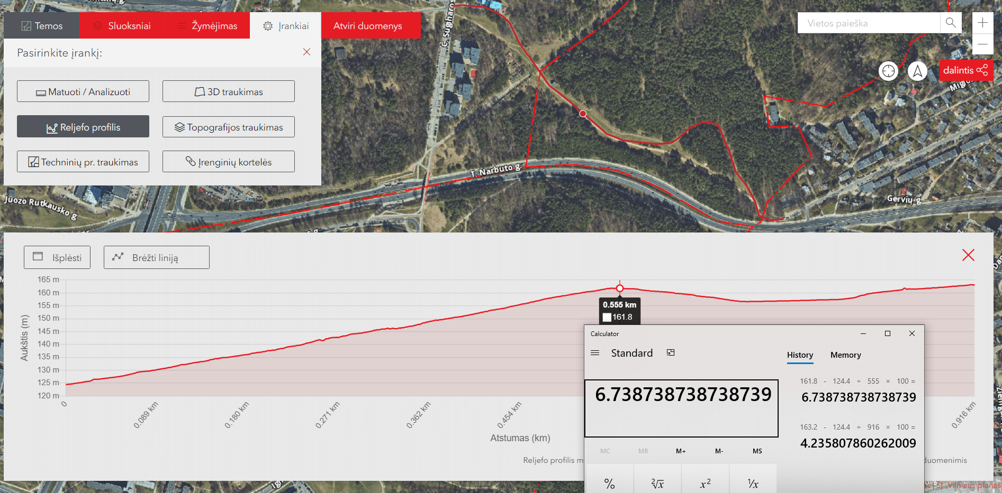
Task: Close the elevation profile panel
Action: pyautogui.click(x=968, y=255)
